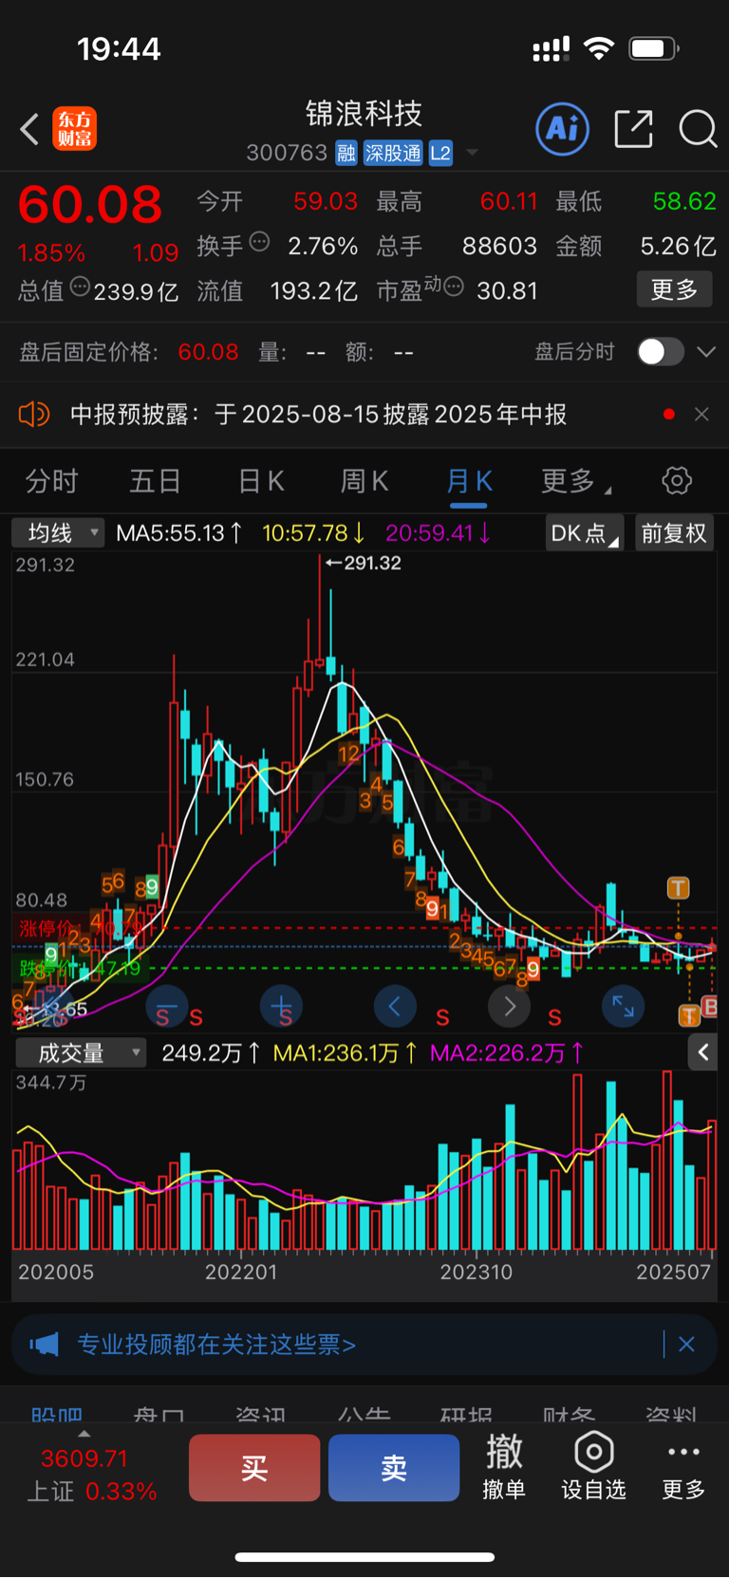Collapse the volume panel side arrow
This screenshot has width=729, height=1578.
tap(702, 1052)
